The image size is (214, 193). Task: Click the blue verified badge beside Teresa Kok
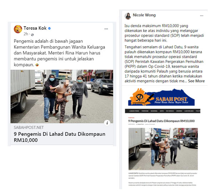click(x=50, y=28)
